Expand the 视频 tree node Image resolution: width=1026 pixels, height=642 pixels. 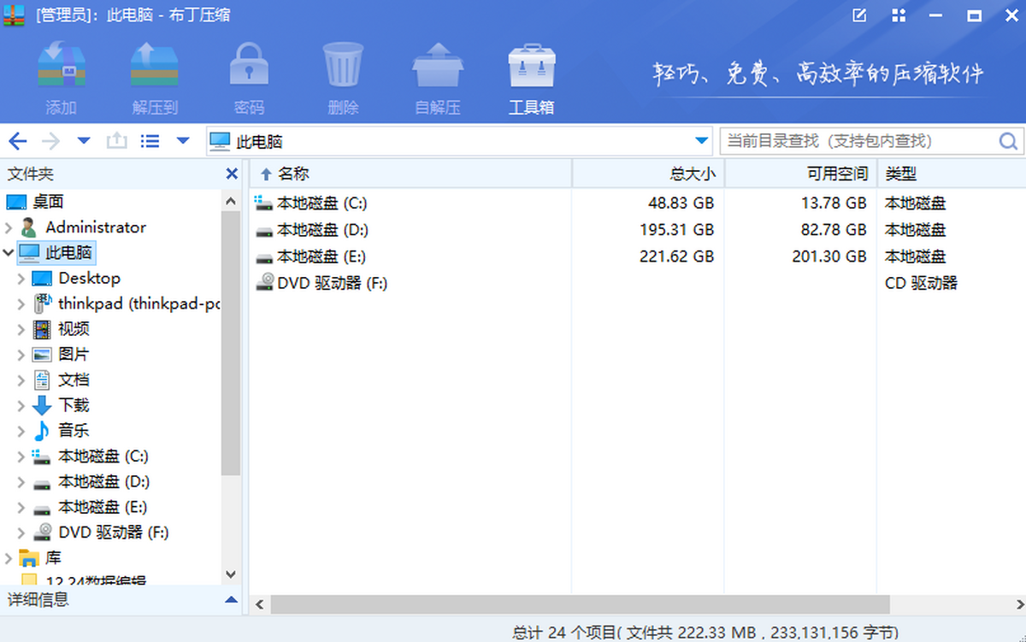click(x=21, y=329)
